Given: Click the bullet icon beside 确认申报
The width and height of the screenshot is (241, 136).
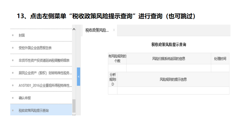Looking at the screenshot, I should point(13,98).
